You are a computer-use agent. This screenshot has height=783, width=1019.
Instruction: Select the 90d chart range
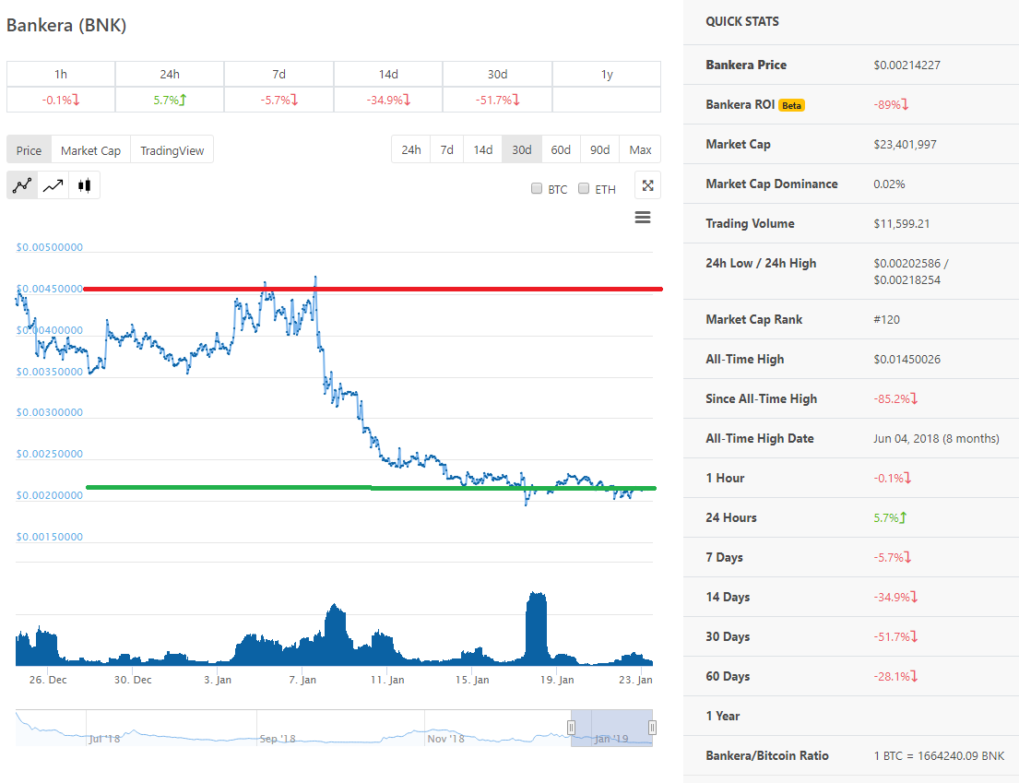(x=599, y=149)
